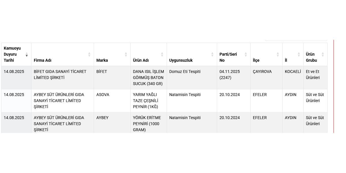
Task: Select the BİFET GIDA SANAYİ firm cell
Action: 60,75
